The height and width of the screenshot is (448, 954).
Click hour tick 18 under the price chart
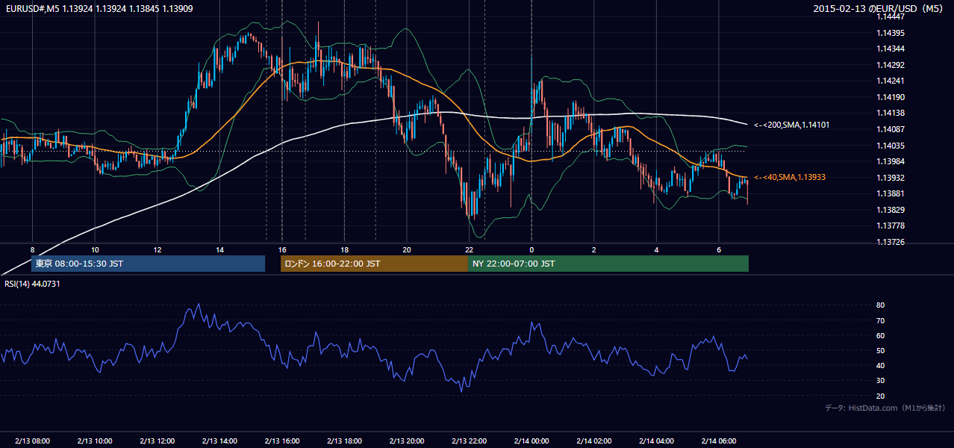tap(344, 249)
